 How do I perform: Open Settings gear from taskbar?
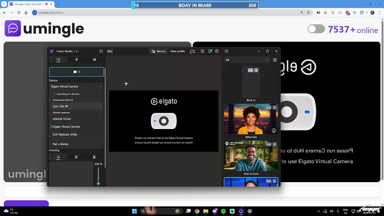tap(250, 211)
